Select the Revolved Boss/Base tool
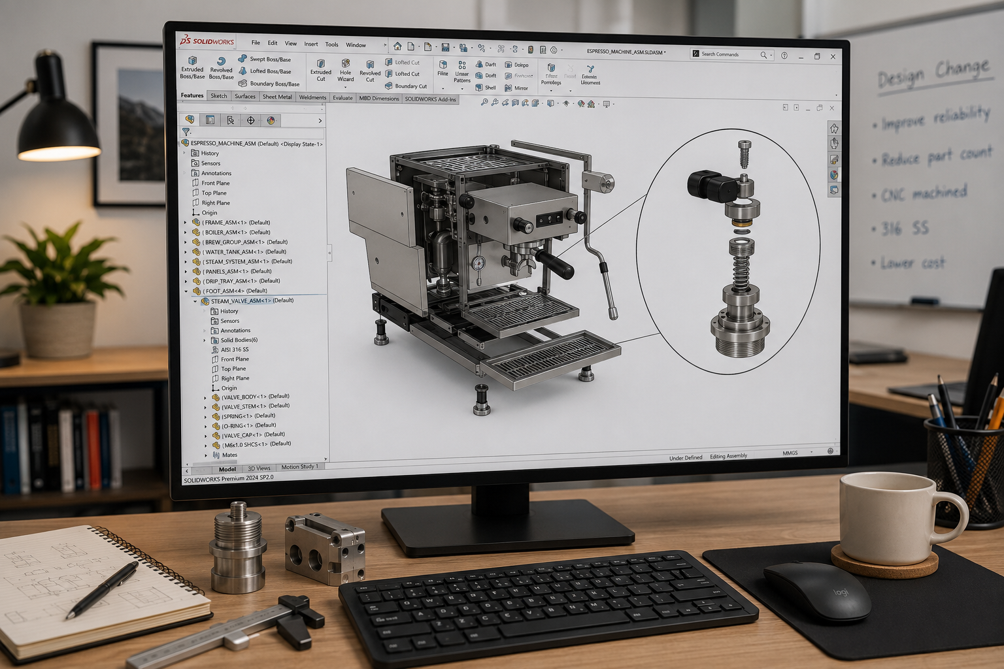1004x669 pixels. (221, 68)
